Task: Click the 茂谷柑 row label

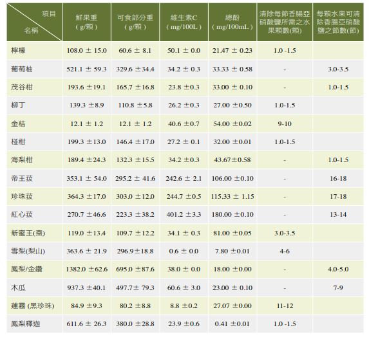Action: point(22,87)
